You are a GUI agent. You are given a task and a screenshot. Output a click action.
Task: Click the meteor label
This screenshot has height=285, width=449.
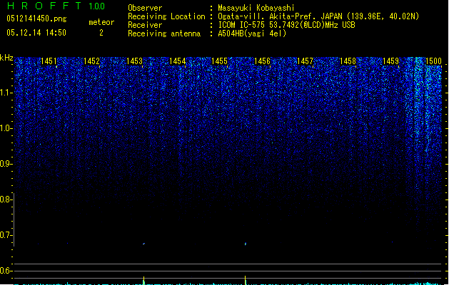101,22
